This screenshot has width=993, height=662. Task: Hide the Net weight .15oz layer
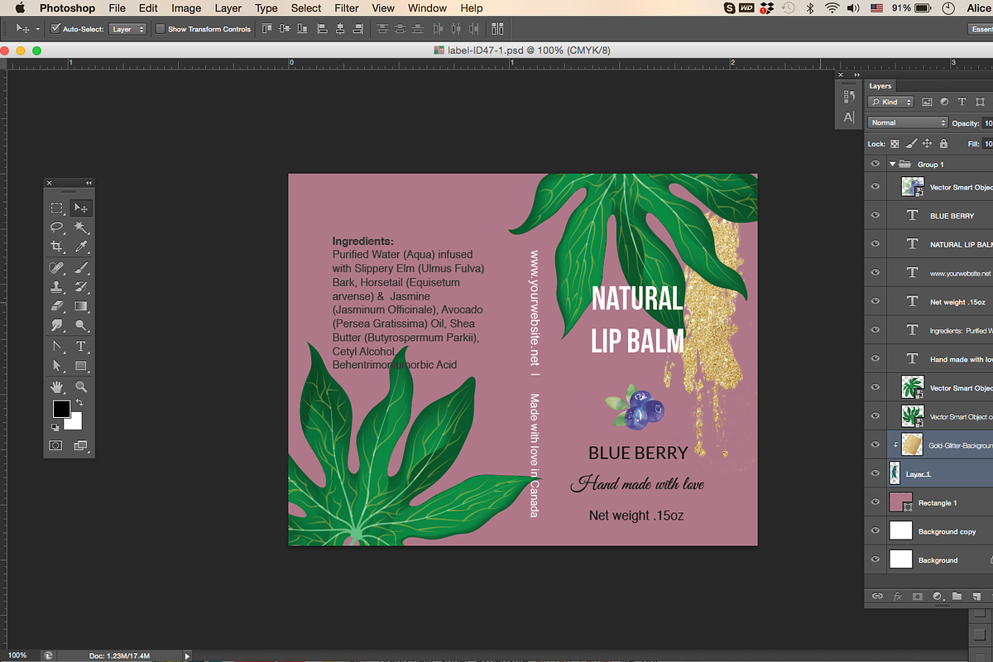point(875,301)
